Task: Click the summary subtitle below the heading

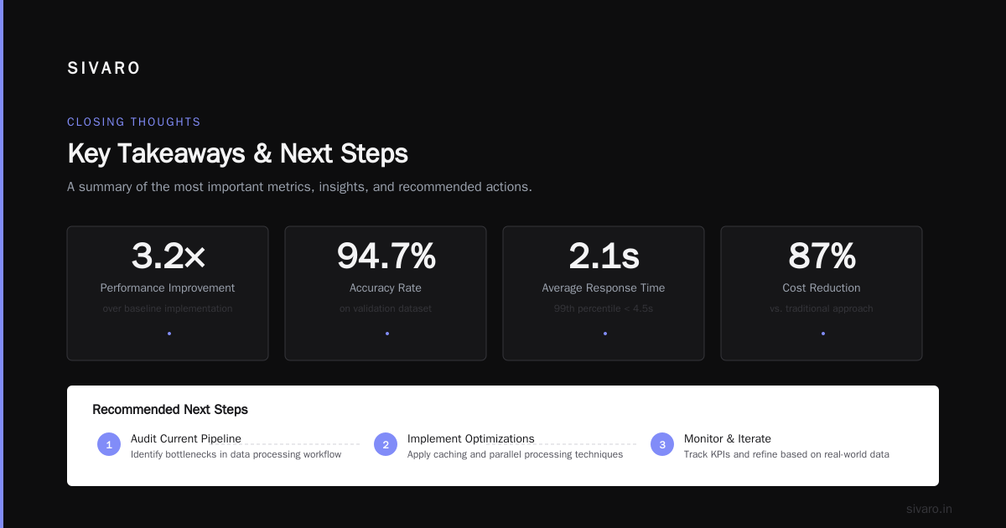Action: (299, 187)
